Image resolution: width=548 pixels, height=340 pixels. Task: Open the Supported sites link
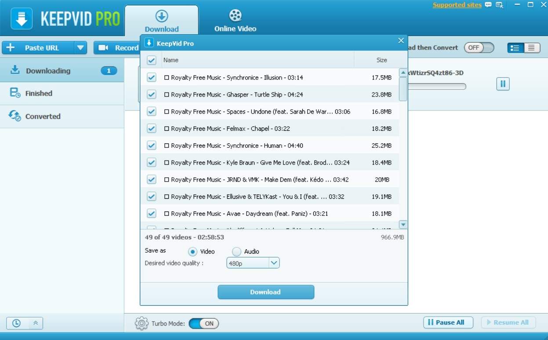457,5
